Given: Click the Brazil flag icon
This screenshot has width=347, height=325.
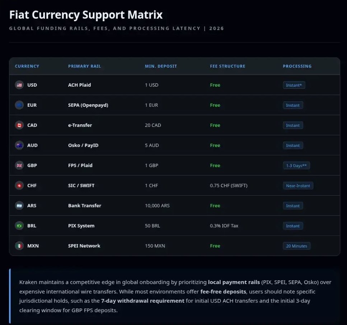Looking at the screenshot, I should [x=19, y=226].
